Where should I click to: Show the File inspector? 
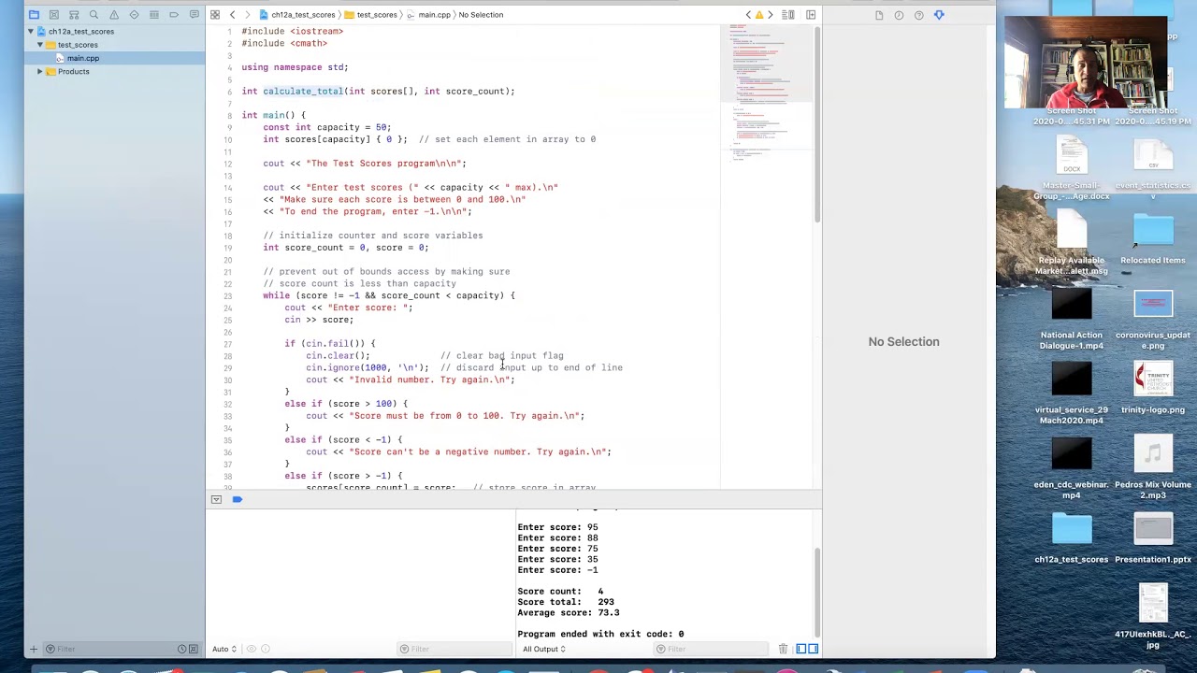(879, 15)
